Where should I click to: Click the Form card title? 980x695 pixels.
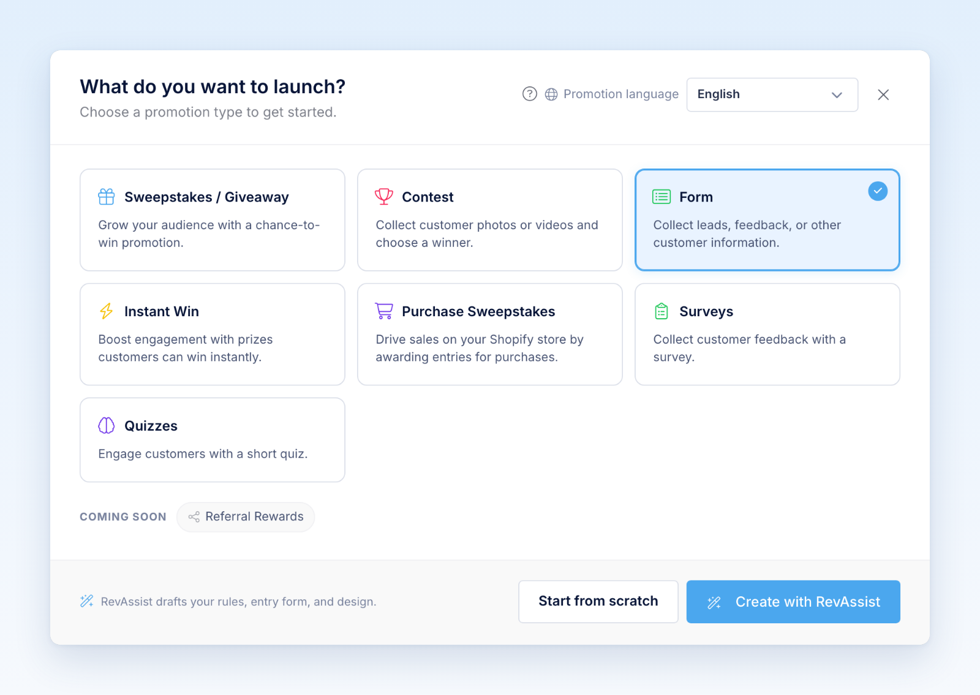click(696, 197)
